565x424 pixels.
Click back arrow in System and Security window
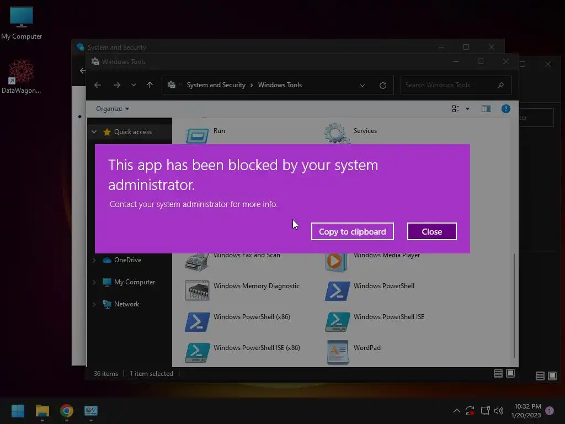pyautogui.click(x=83, y=71)
